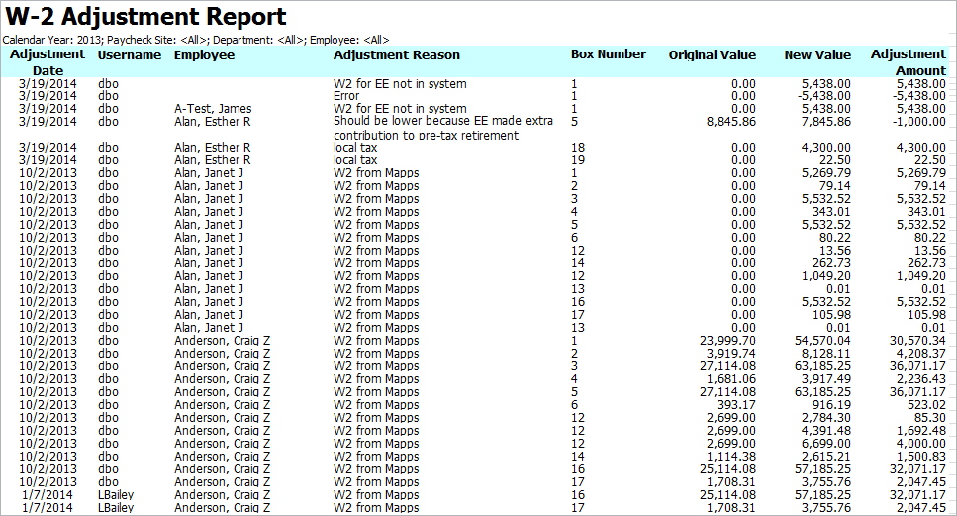Image resolution: width=957 pixels, height=516 pixels.
Task: Click the adjustment amount 1,500.83
Action: point(921,457)
